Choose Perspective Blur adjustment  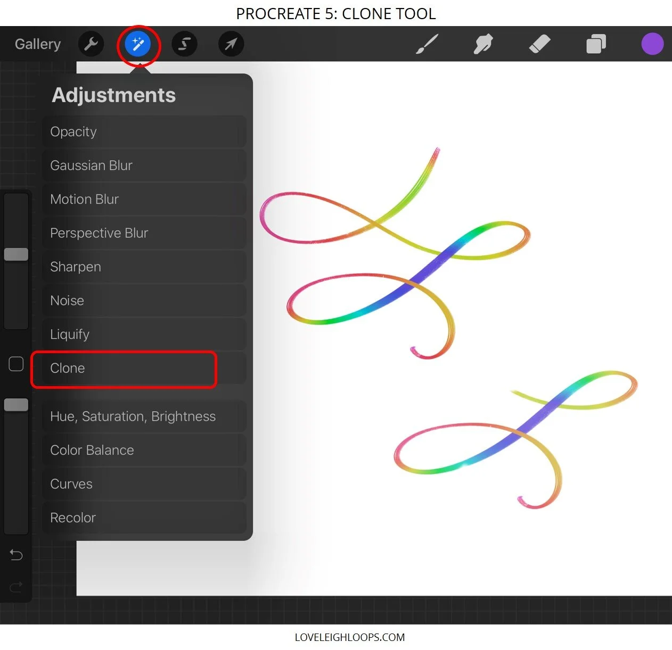pos(144,233)
